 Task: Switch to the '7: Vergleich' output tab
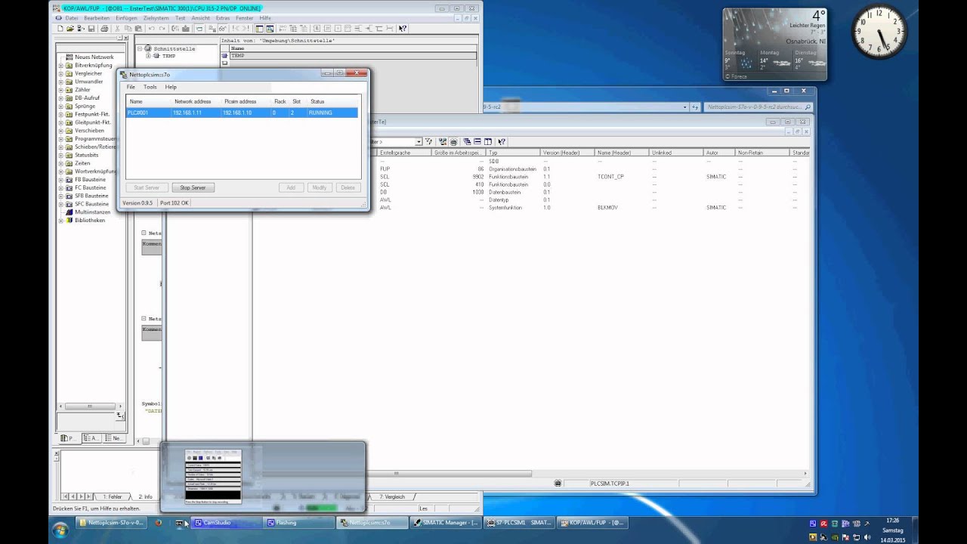pos(392,496)
